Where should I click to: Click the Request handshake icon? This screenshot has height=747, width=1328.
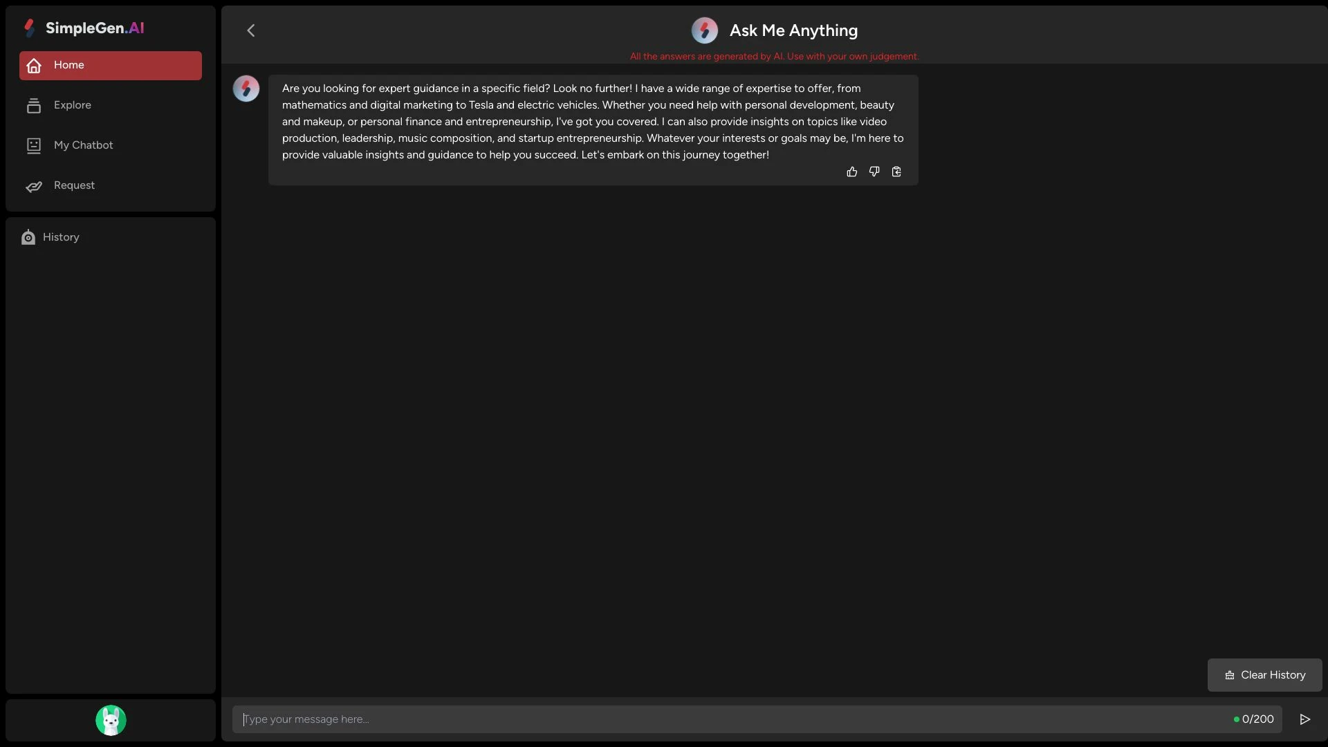pyautogui.click(x=34, y=186)
